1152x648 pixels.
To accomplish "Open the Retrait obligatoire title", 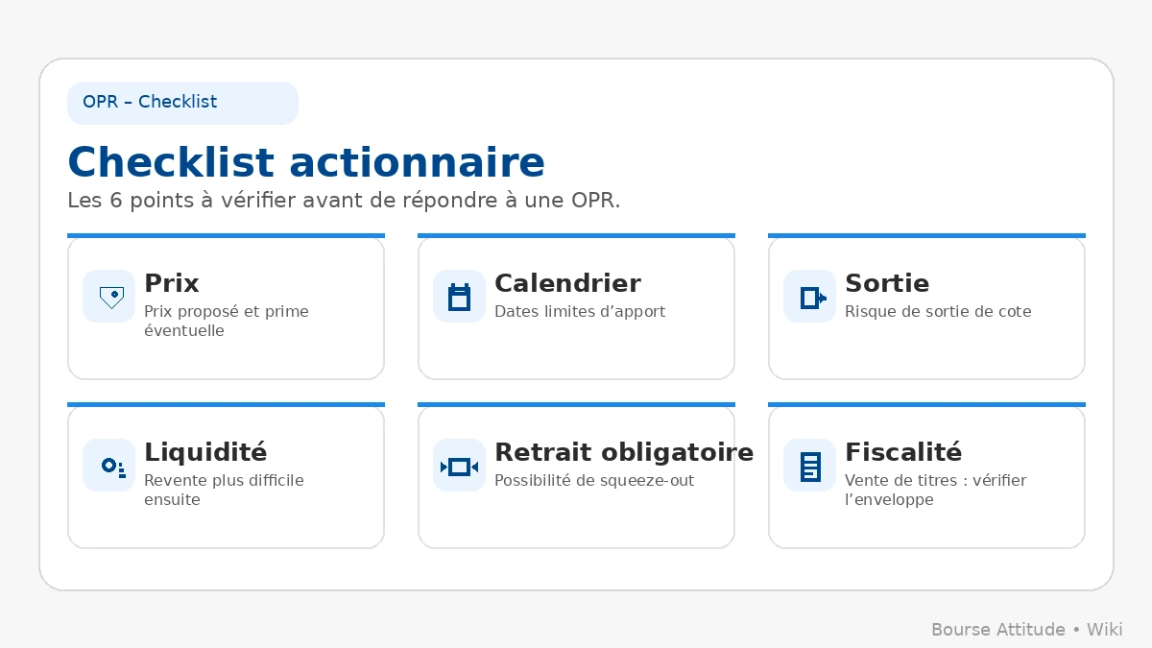I will [624, 452].
